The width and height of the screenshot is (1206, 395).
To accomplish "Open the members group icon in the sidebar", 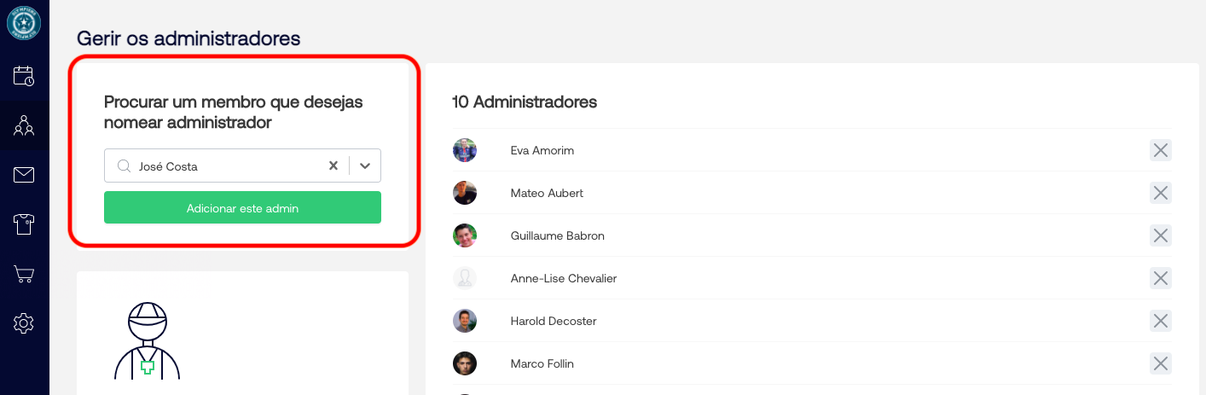I will [x=24, y=126].
